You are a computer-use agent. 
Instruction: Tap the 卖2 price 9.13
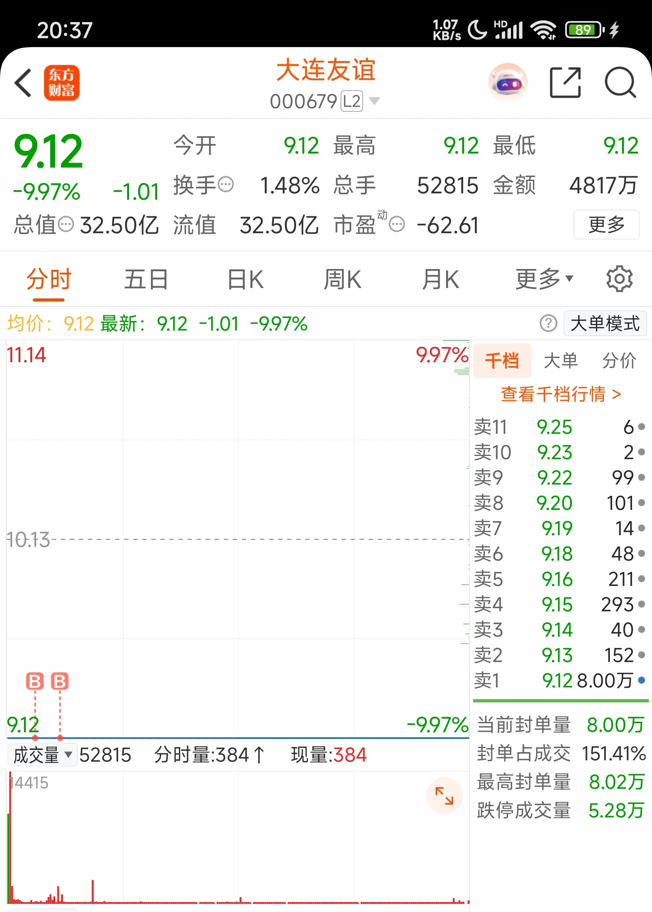pyautogui.click(x=557, y=655)
